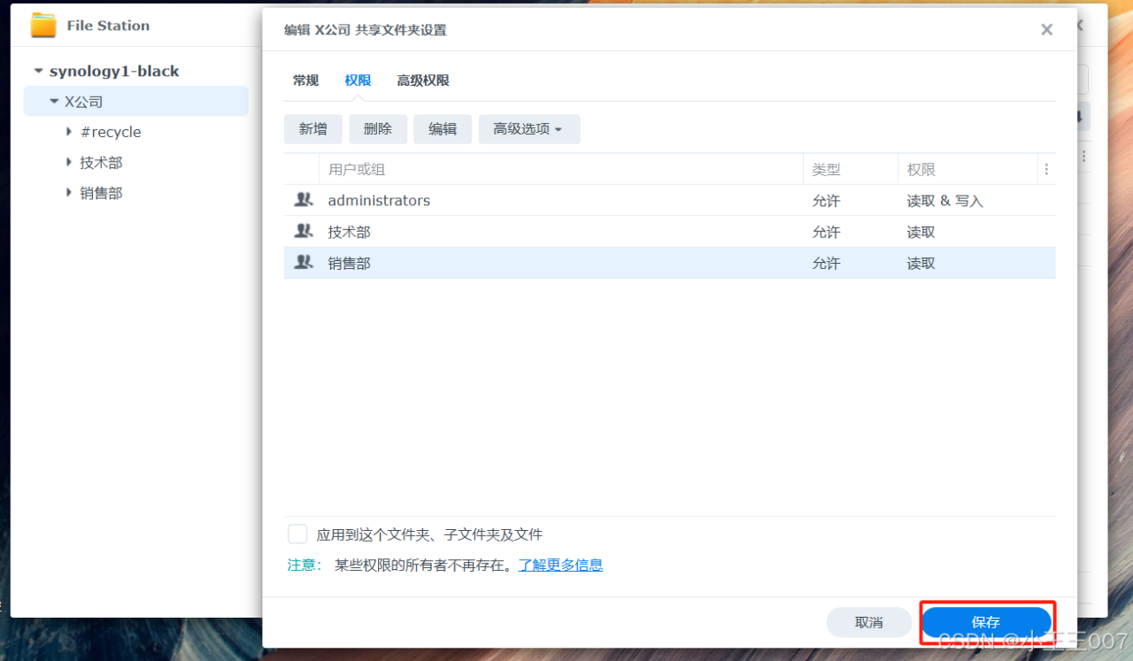
Task: Click the group icon beside administrators
Action: tap(304, 200)
